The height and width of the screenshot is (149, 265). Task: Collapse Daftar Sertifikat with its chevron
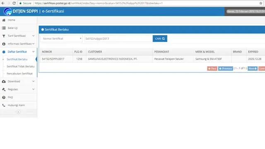[33, 52]
